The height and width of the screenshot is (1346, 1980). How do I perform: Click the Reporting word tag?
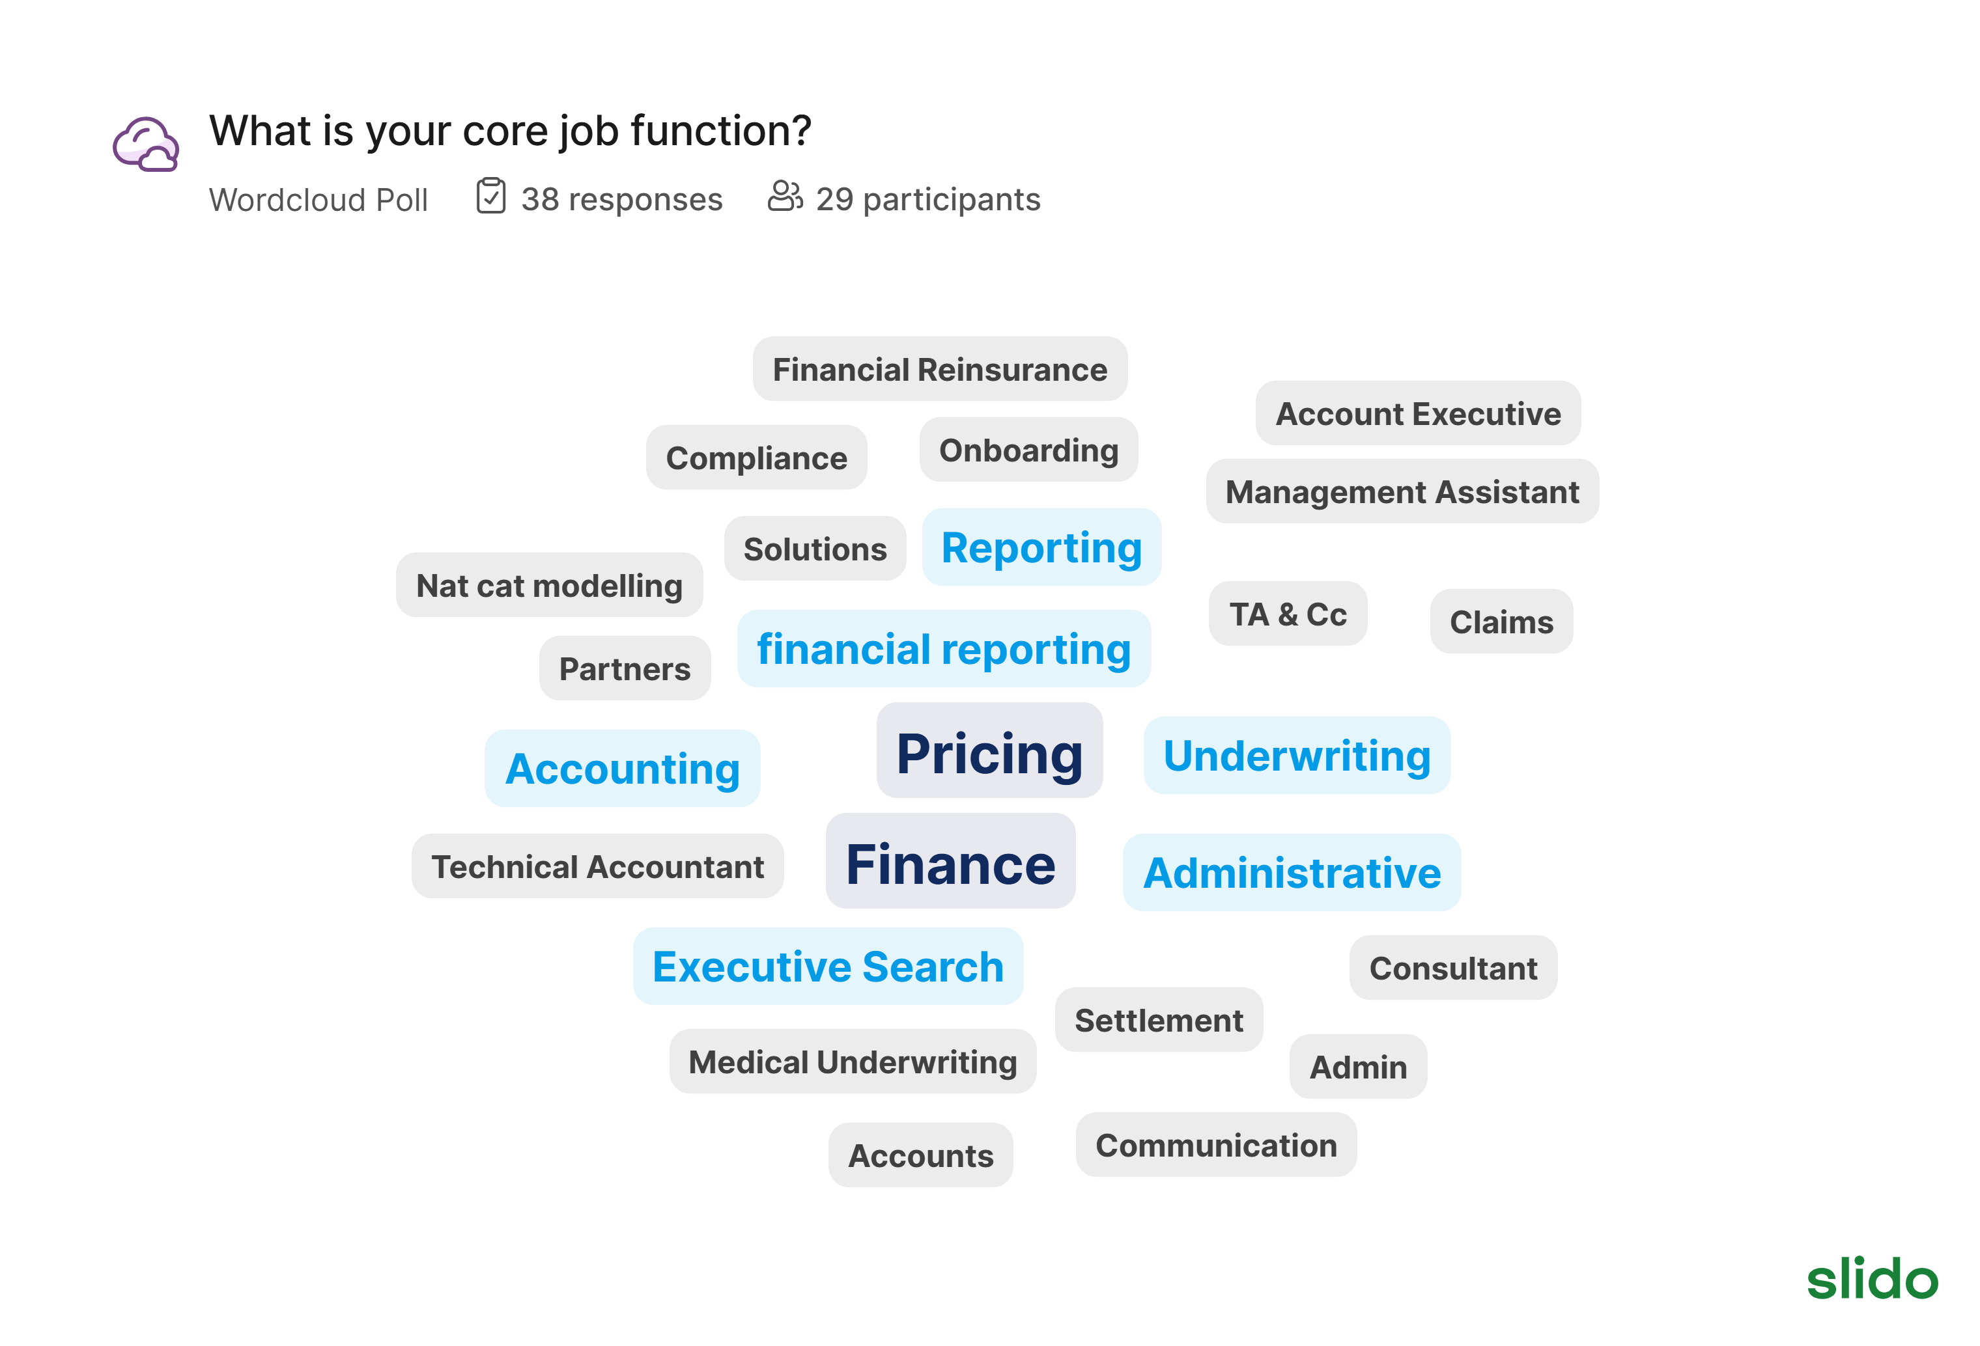pyautogui.click(x=1041, y=547)
